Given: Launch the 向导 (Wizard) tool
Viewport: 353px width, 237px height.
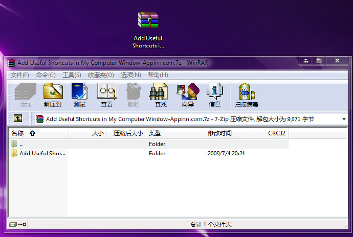Looking at the screenshot, I should coord(188,94).
